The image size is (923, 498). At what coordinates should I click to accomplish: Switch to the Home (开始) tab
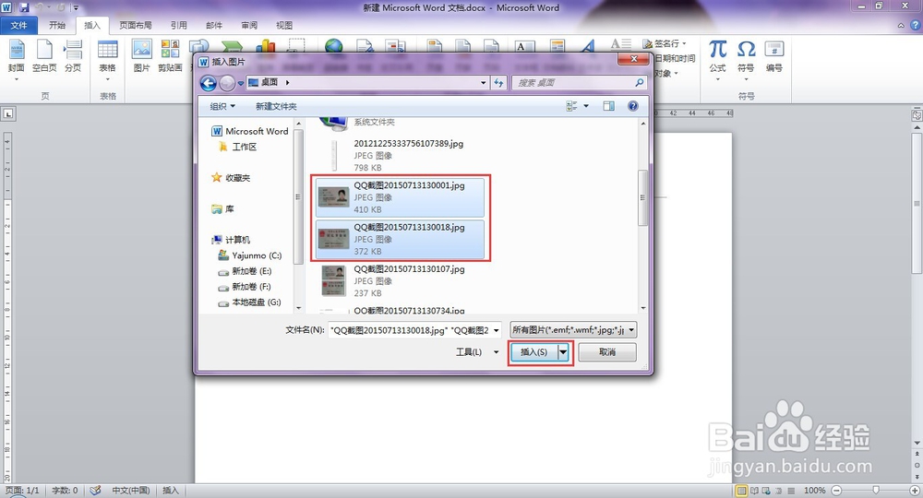pos(57,25)
